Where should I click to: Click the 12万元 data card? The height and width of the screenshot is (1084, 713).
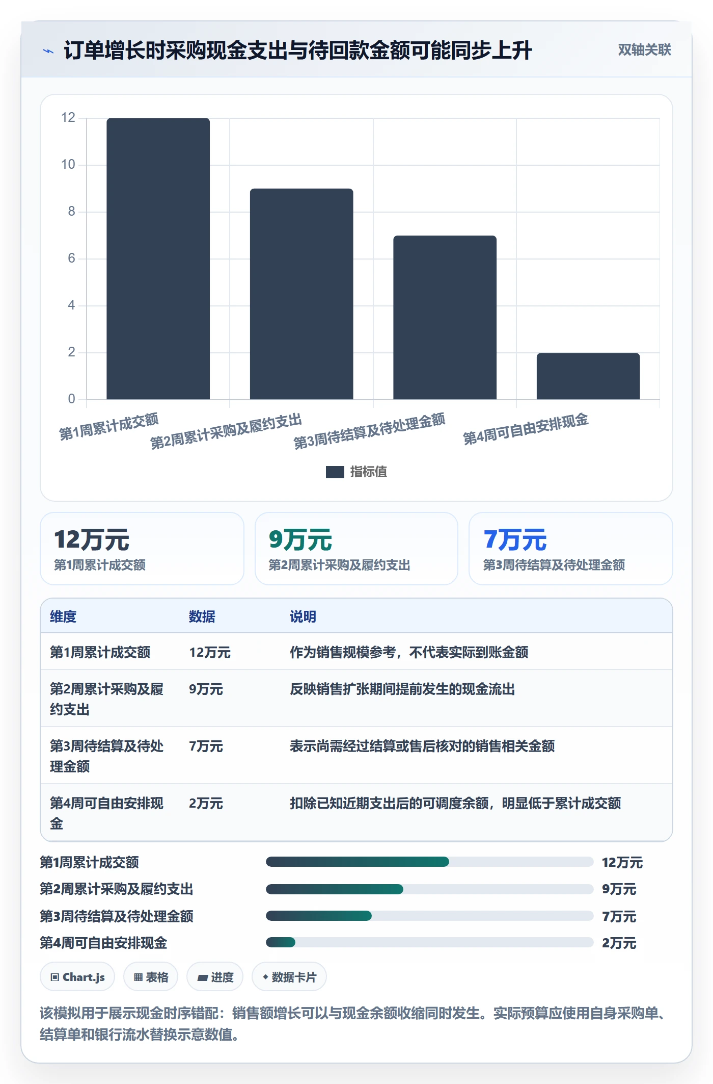[142, 549]
